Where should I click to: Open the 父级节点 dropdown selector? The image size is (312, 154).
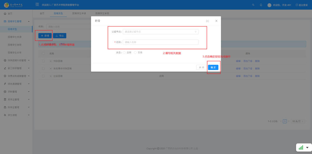click(161, 32)
